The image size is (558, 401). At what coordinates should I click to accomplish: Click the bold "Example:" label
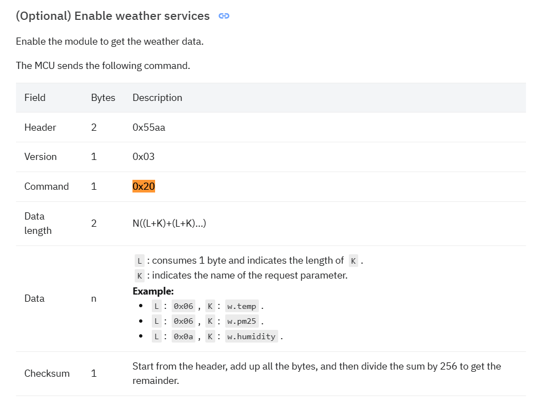pyautogui.click(x=153, y=291)
